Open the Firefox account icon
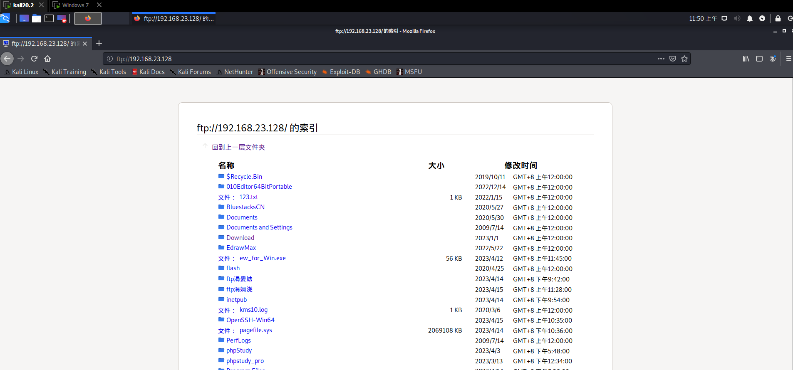This screenshot has width=793, height=370. pyautogui.click(x=773, y=59)
